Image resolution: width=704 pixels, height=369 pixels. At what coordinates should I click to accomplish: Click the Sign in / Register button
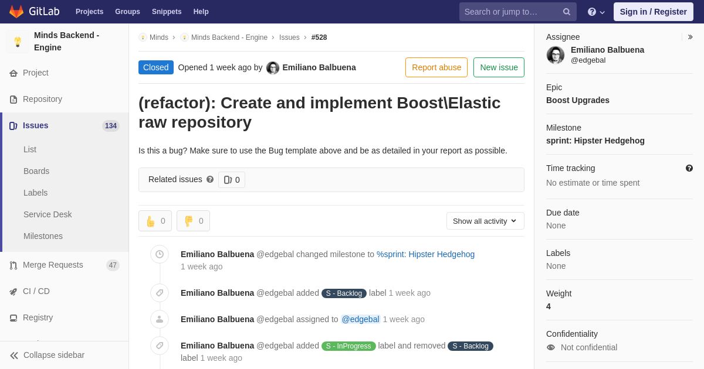(654, 12)
